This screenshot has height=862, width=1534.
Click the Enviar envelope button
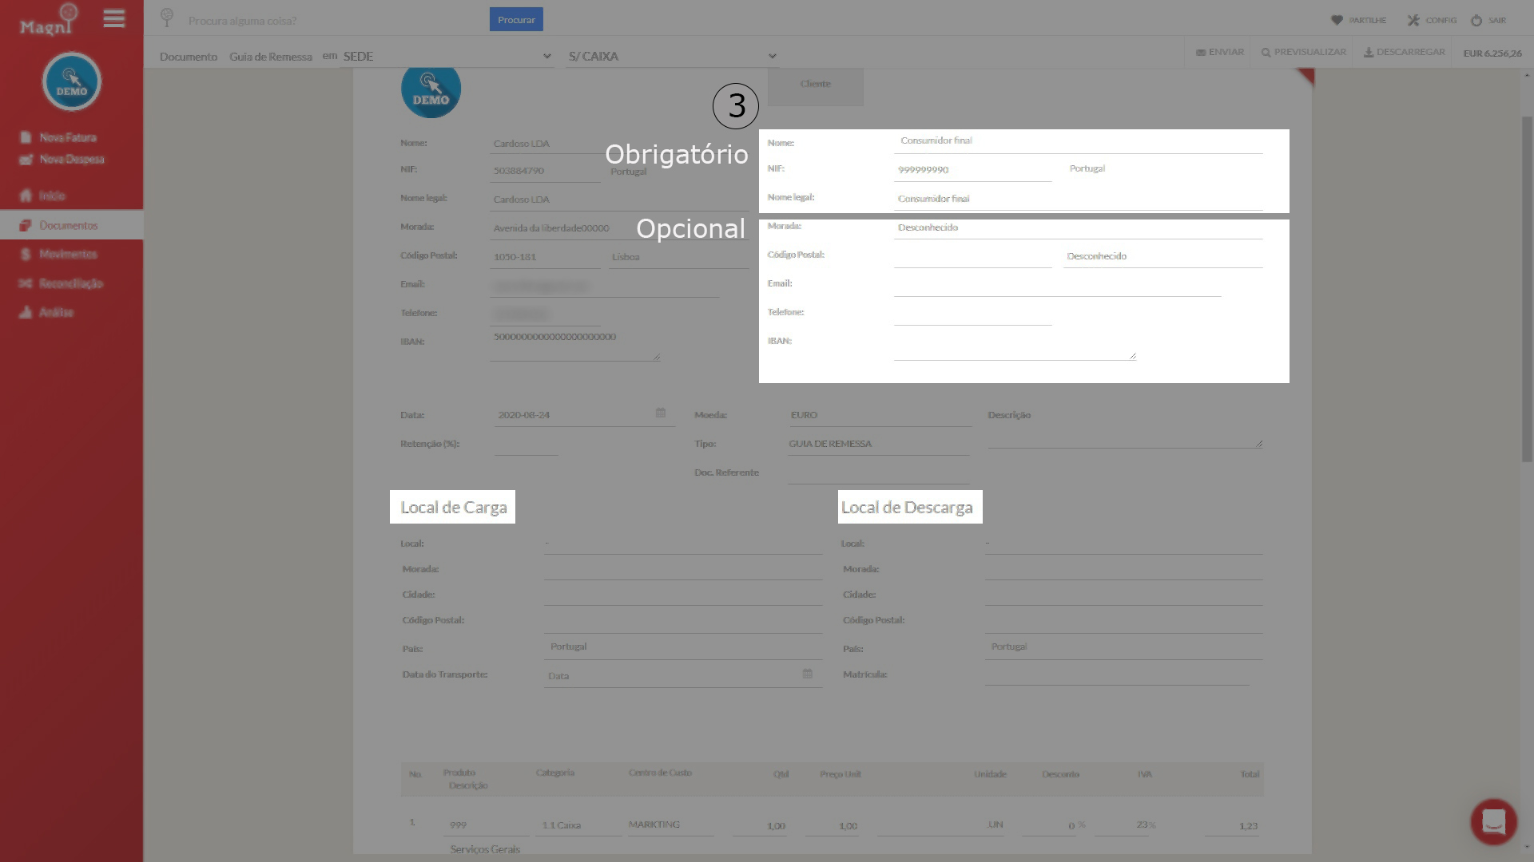click(x=1219, y=52)
